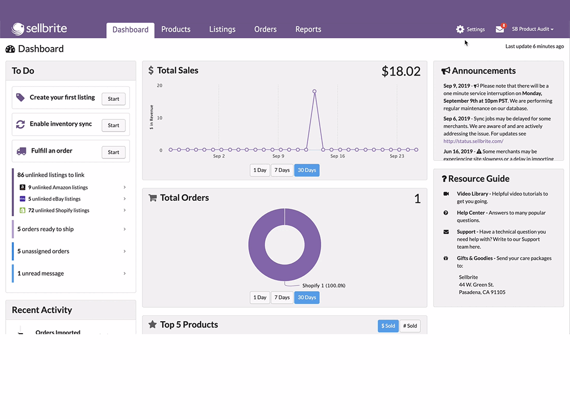Click the Shopify icon beside unlinked listings
This screenshot has width=570, height=419.
click(x=22, y=211)
